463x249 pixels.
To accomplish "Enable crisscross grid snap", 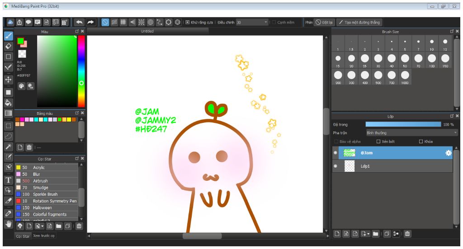I will pyautogui.click(x=123, y=22).
